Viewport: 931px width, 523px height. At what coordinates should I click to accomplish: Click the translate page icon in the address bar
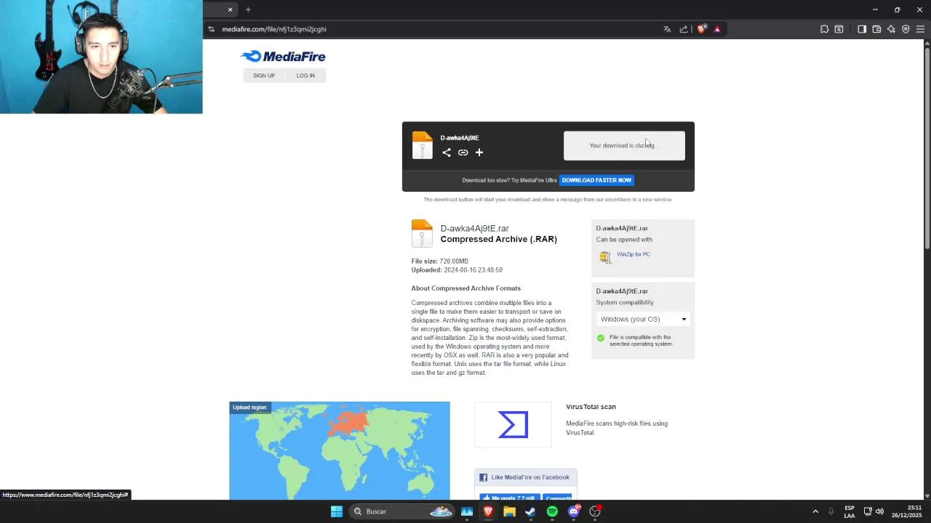click(667, 29)
